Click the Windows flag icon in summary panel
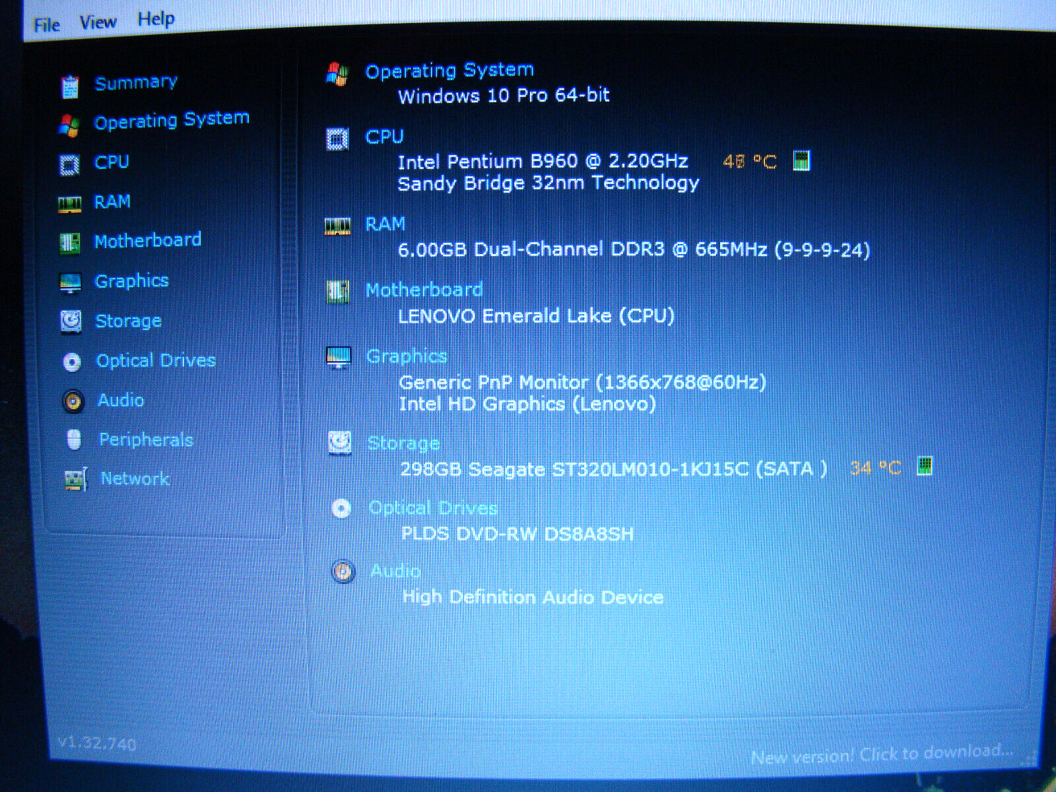 point(337,75)
